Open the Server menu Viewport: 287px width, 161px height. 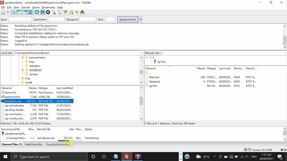point(36,8)
